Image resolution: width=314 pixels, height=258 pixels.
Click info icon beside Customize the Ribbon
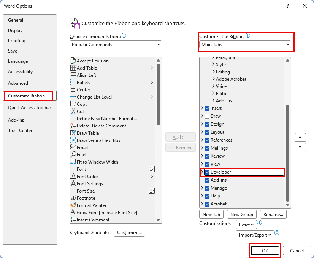pyautogui.click(x=248, y=36)
